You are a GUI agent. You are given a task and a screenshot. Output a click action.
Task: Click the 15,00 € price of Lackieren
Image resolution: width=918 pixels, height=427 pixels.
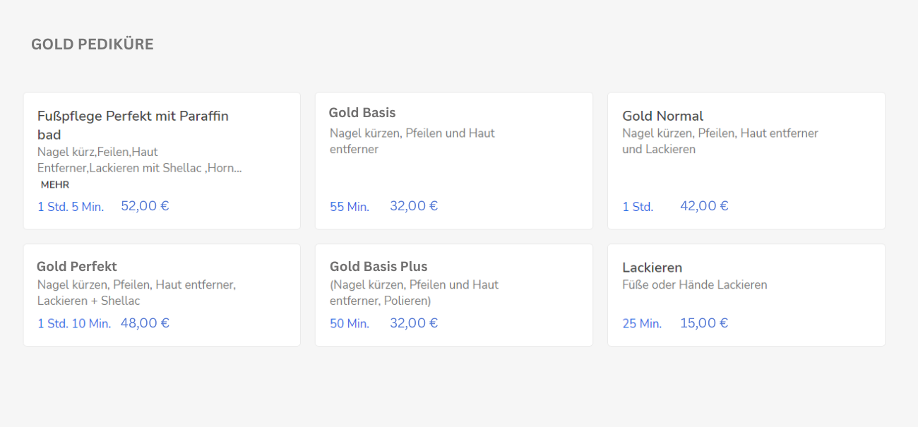(704, 323)
